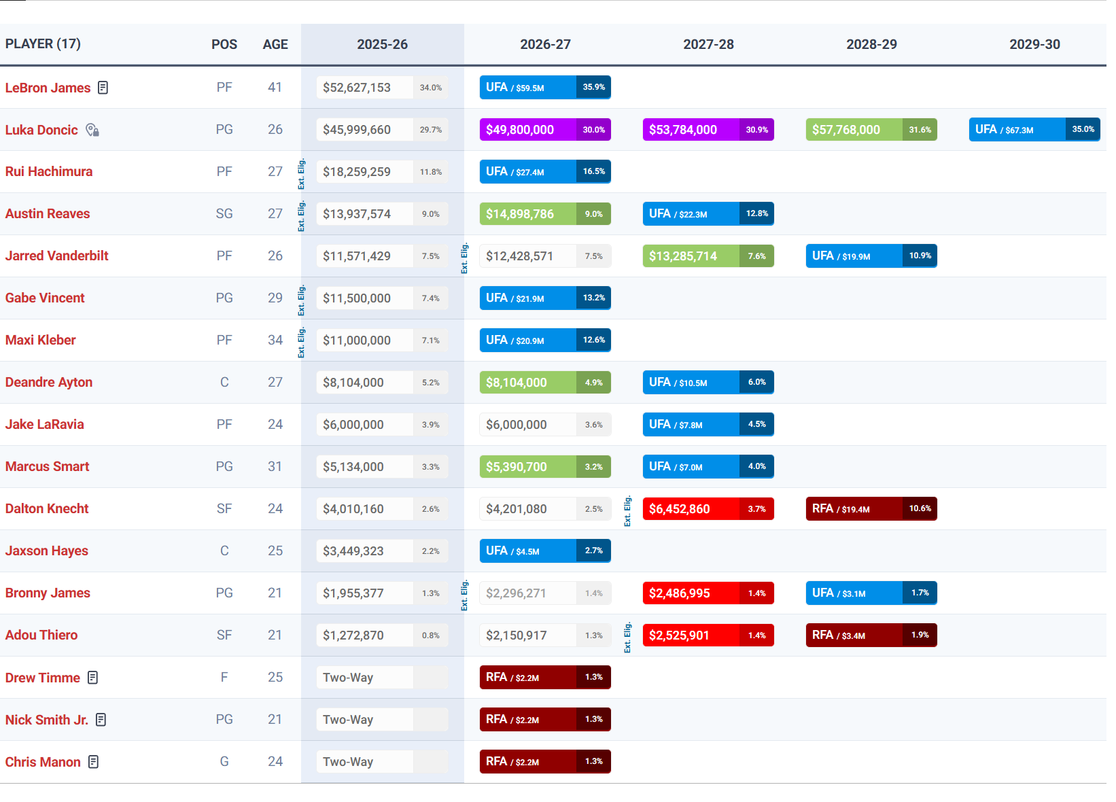Select the 2026-27 season column header
Viewport: 1116px width, 802px height.
pyautogui.click(x=546, y=45)
